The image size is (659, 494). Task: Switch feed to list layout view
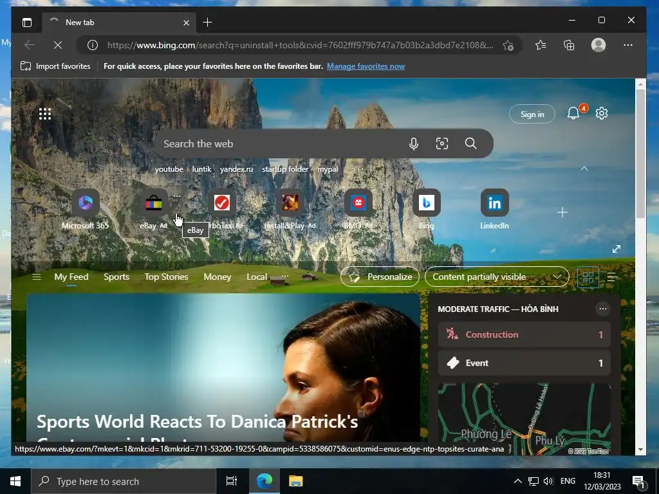pyautogui.click(x=613, y=277)
